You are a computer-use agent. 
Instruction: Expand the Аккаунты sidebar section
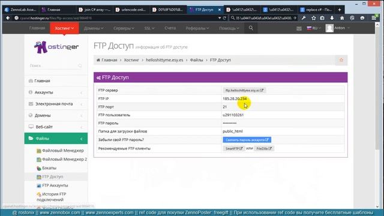(x=56, y=92)
